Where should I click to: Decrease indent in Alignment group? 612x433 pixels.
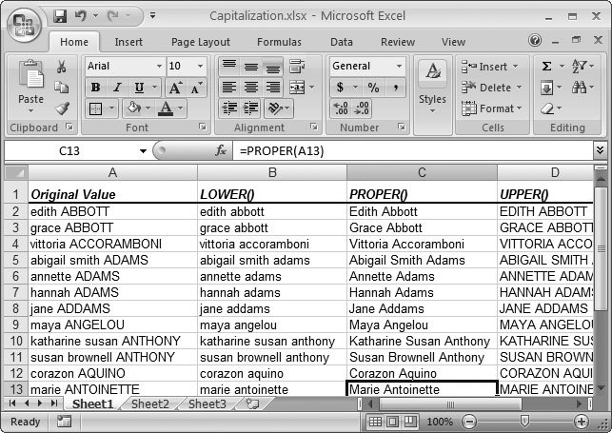point(229,108)
